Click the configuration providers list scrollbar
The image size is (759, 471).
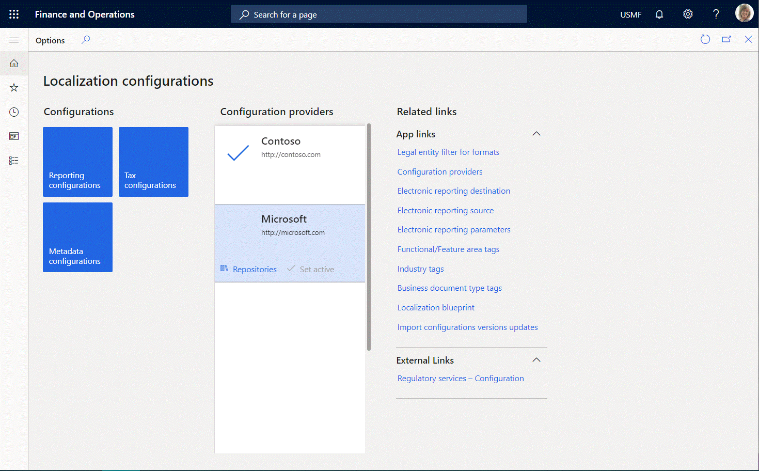pos(369,238)
